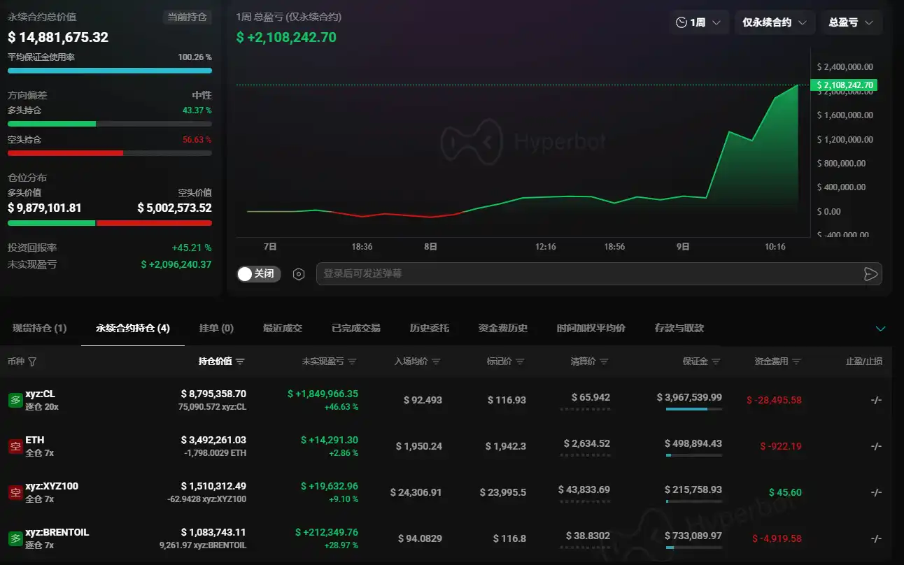Select the xyz:XYZ100 coin name
The image size is (904, 565).
(51, 486)
